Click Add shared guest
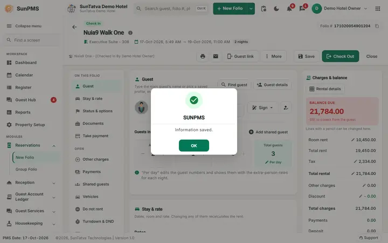The image size is (388, 243). coord(268,132)
